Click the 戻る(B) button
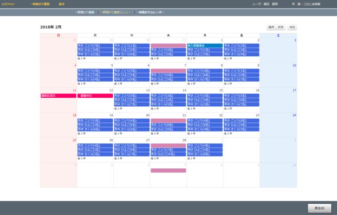Screen dimensions: 337x215 (x=320, y=208)
